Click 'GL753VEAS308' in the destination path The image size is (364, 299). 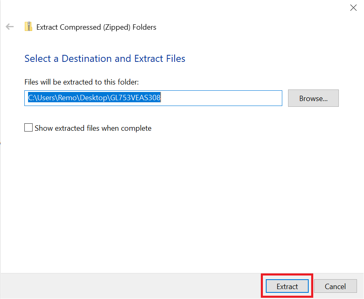(134, 98)
